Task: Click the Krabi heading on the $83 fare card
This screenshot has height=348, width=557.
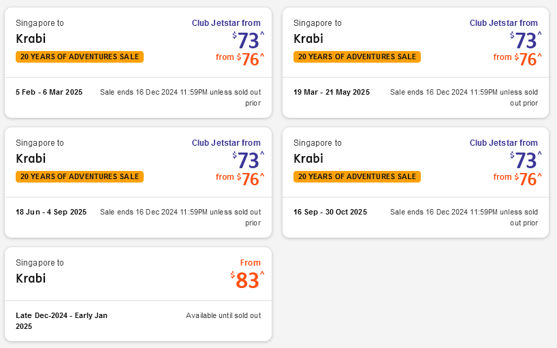Action: click(31, 278)
